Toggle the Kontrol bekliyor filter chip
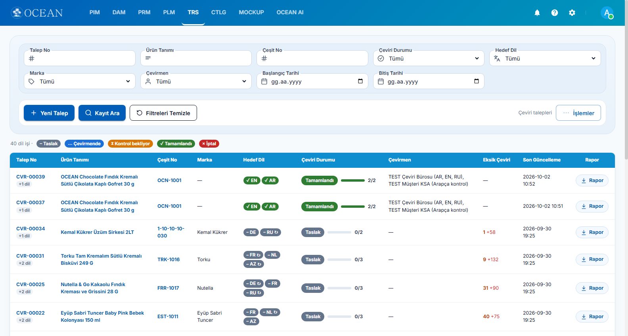Viewport: 628px width, 336px height. 130,144
